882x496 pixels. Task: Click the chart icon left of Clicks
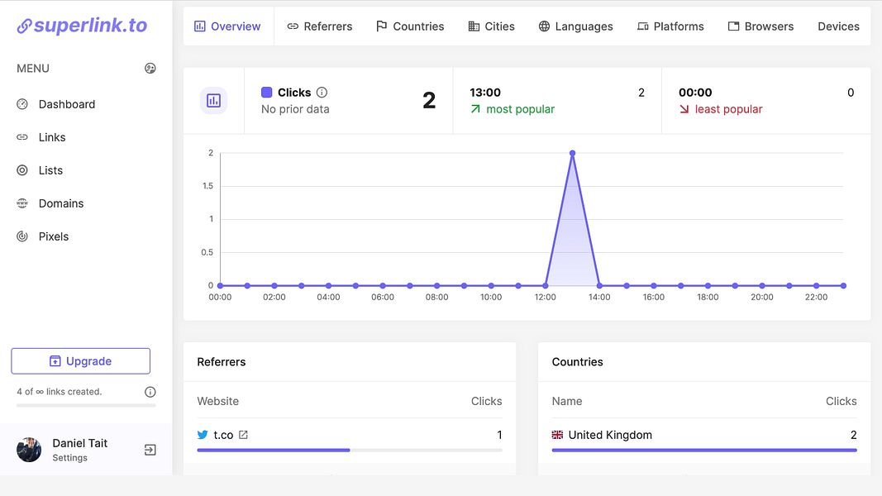[x=214, y=101]
